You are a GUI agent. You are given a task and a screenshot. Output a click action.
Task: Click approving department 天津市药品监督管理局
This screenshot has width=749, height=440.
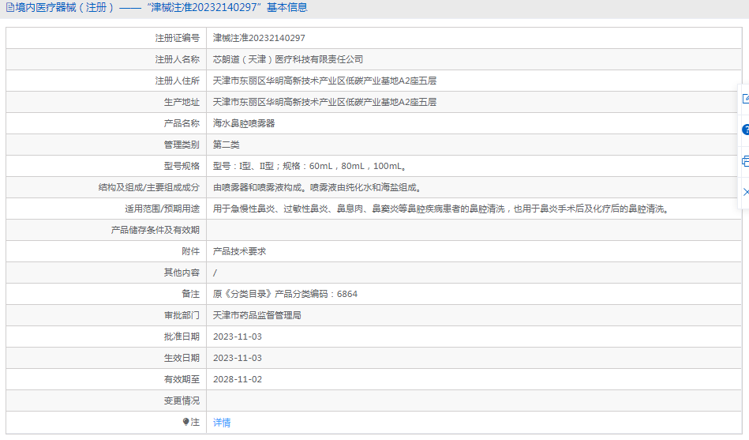[257, 315]
